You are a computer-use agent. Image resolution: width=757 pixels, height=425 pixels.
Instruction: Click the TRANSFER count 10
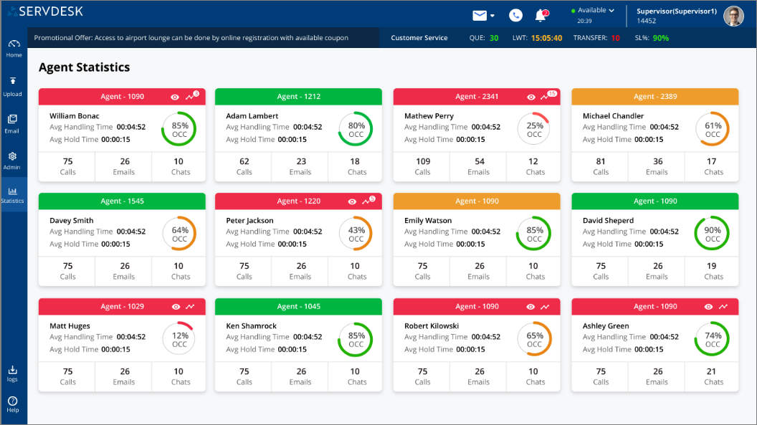616,38
